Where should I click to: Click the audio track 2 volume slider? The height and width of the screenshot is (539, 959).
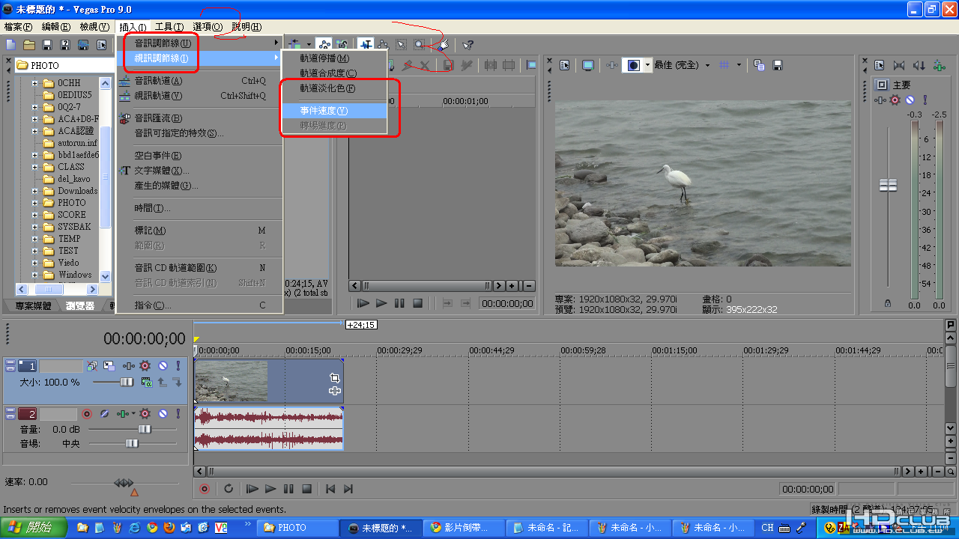(x=144, y=429)
